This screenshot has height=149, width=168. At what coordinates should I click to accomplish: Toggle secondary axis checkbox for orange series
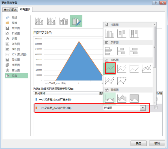156,108
